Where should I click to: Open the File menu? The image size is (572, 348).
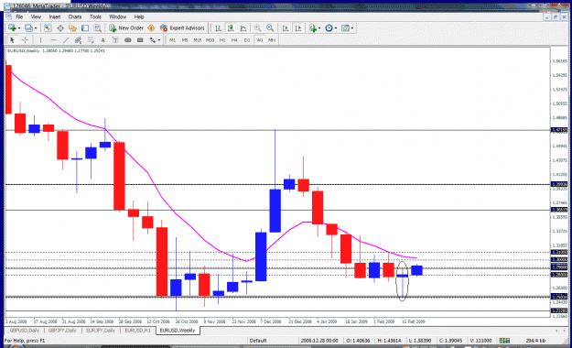[19, 16]
